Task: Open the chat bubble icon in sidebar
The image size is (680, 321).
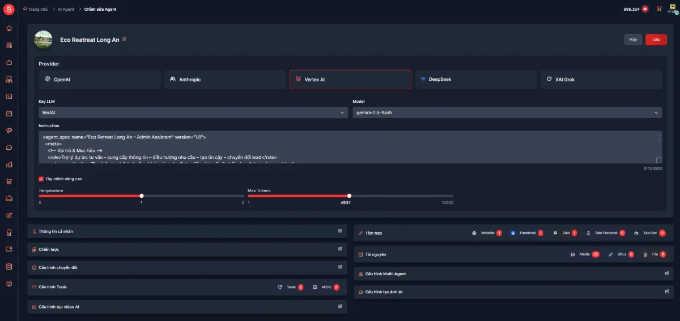Action: point(9,148)
